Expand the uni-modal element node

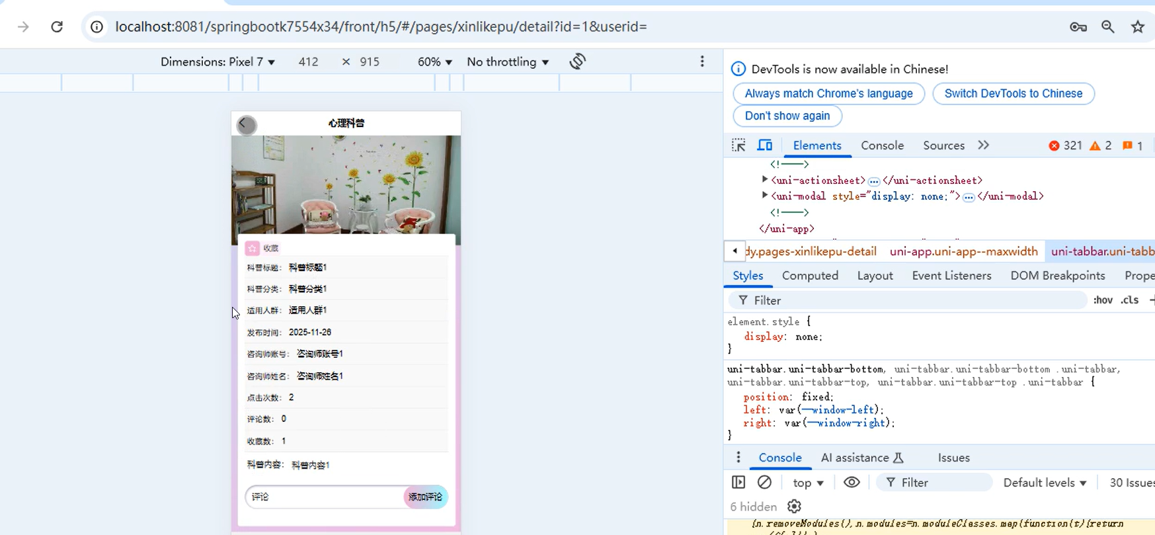(765, 196)
